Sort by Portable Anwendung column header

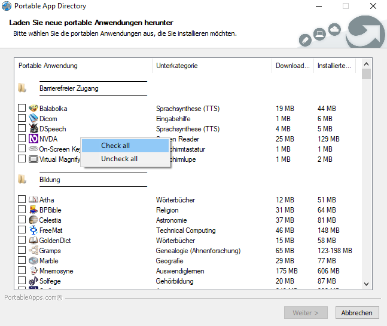[83, 66]
